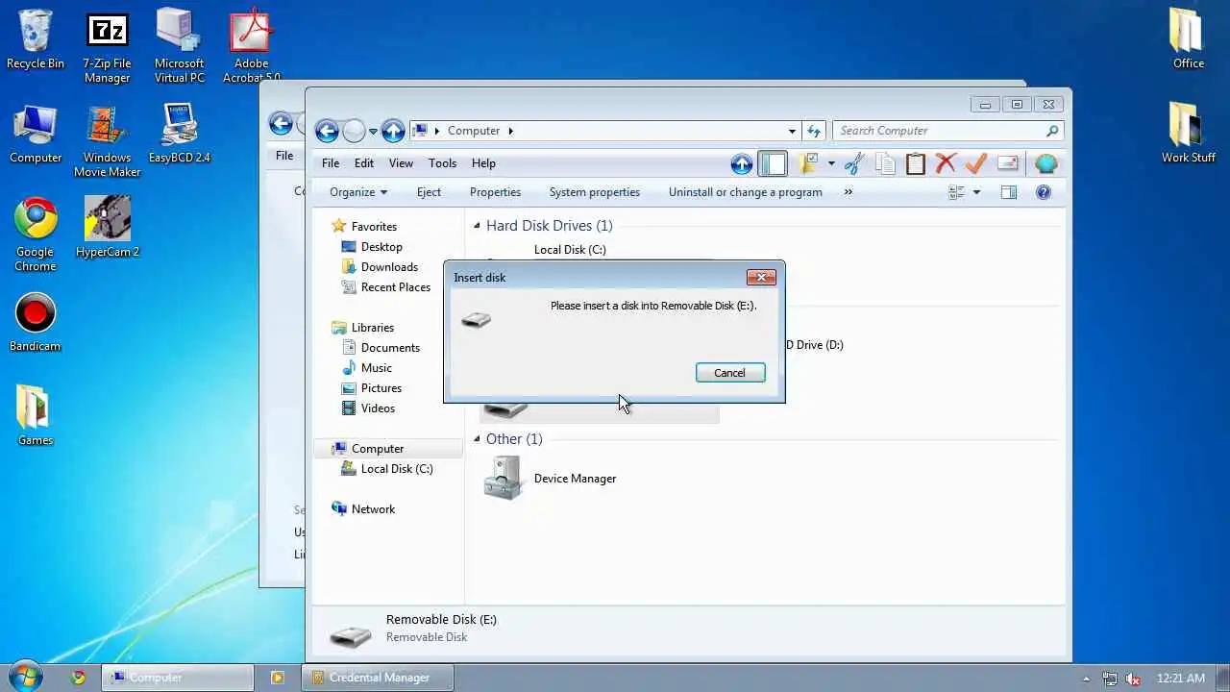This screenshot has height=692, width=1230.
Task: Collapse the Other (1) group
Action: click(x=477, y=439)
